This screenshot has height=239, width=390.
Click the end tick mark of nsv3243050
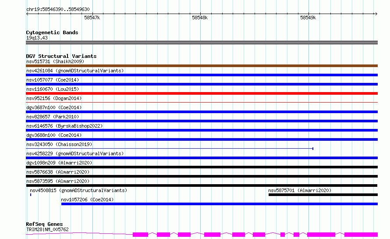click(312, 149)
